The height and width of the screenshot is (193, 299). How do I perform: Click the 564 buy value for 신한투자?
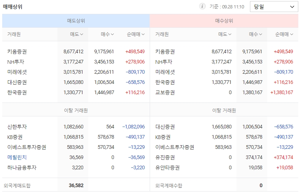tap(110, 127)
